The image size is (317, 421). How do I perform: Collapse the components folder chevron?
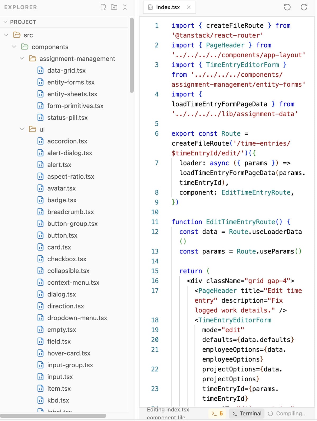[x=14, y=47]
